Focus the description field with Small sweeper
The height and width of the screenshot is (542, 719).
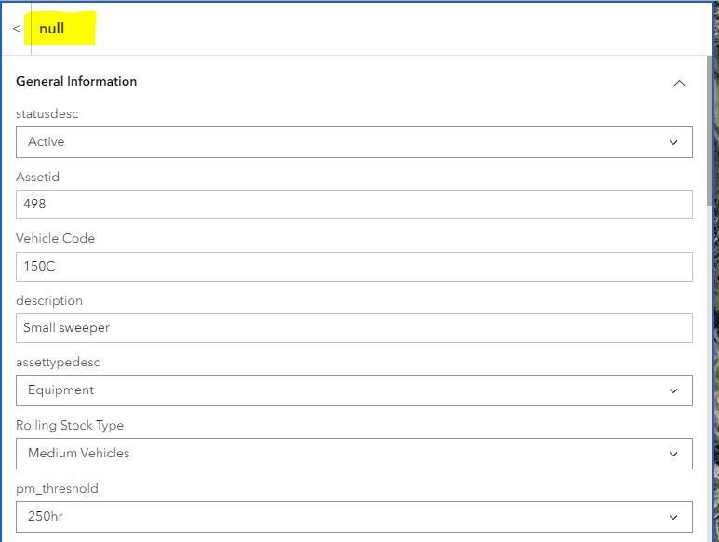[x=353, y=328]
